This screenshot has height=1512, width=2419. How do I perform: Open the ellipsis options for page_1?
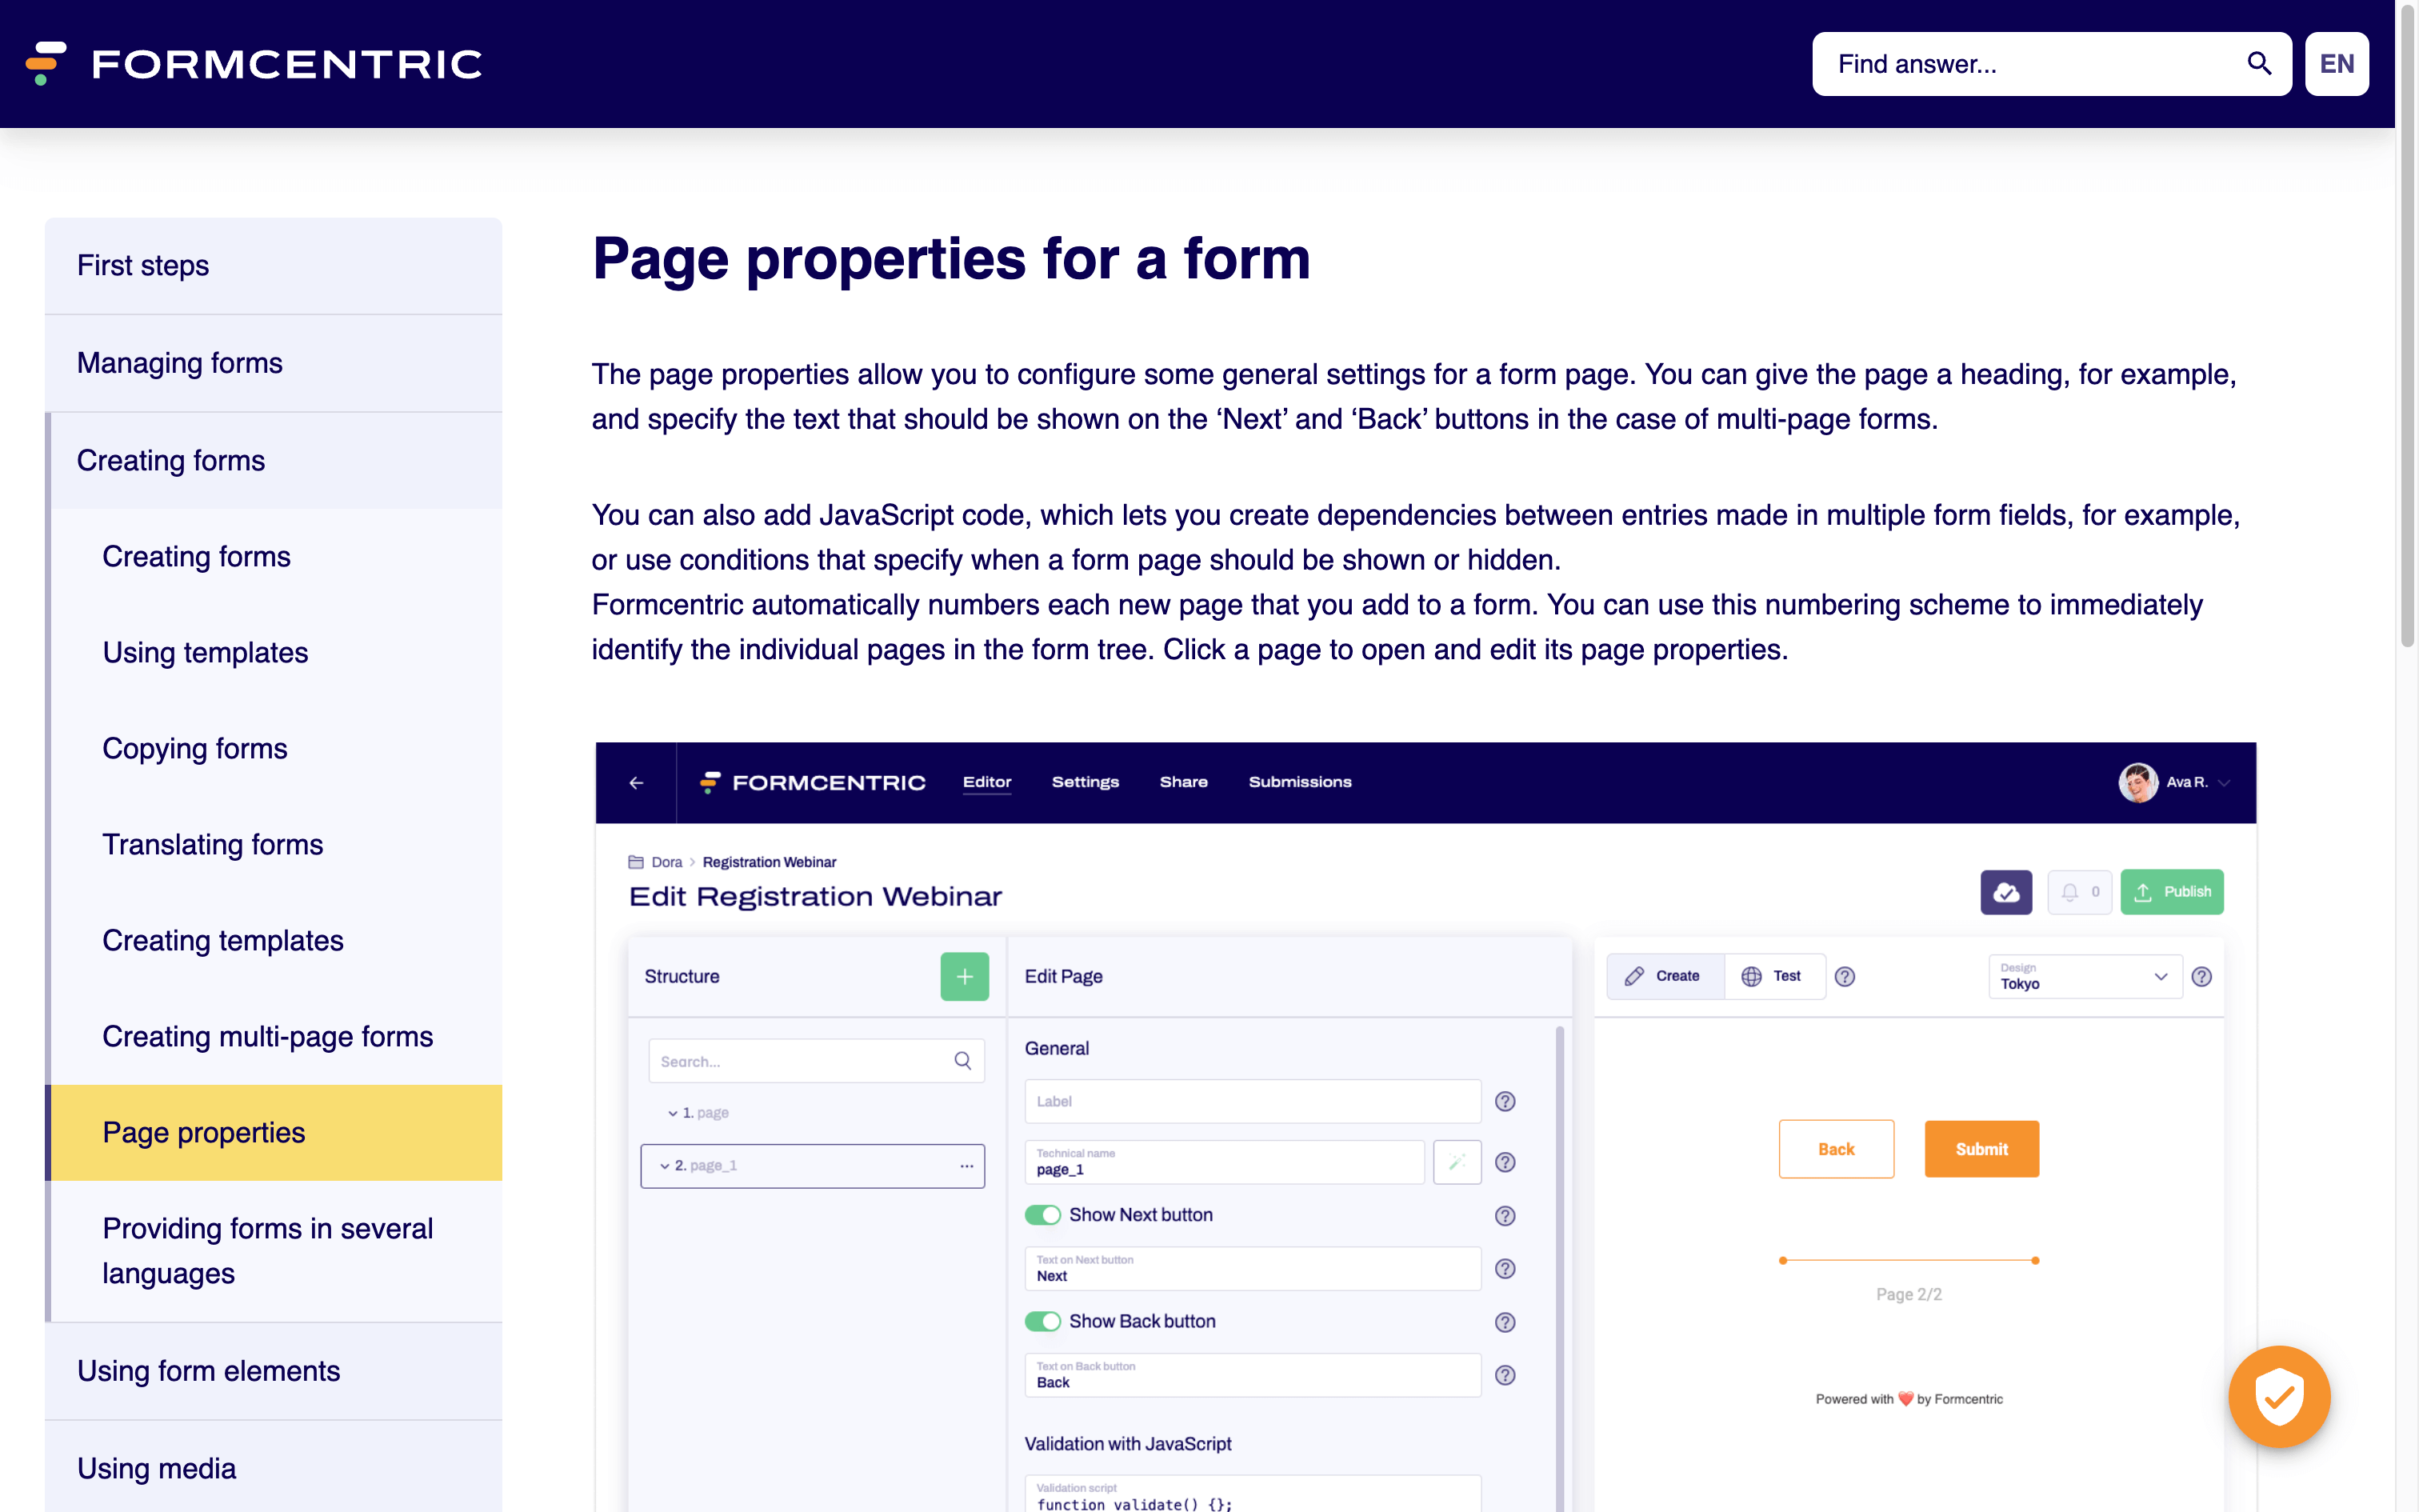coord(966,1165)
